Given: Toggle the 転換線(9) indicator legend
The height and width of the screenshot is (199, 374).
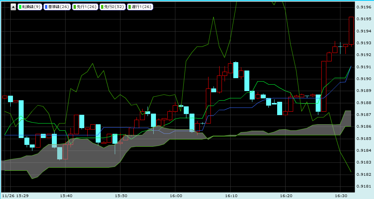Looking at the screenshot, I should 30,7.
